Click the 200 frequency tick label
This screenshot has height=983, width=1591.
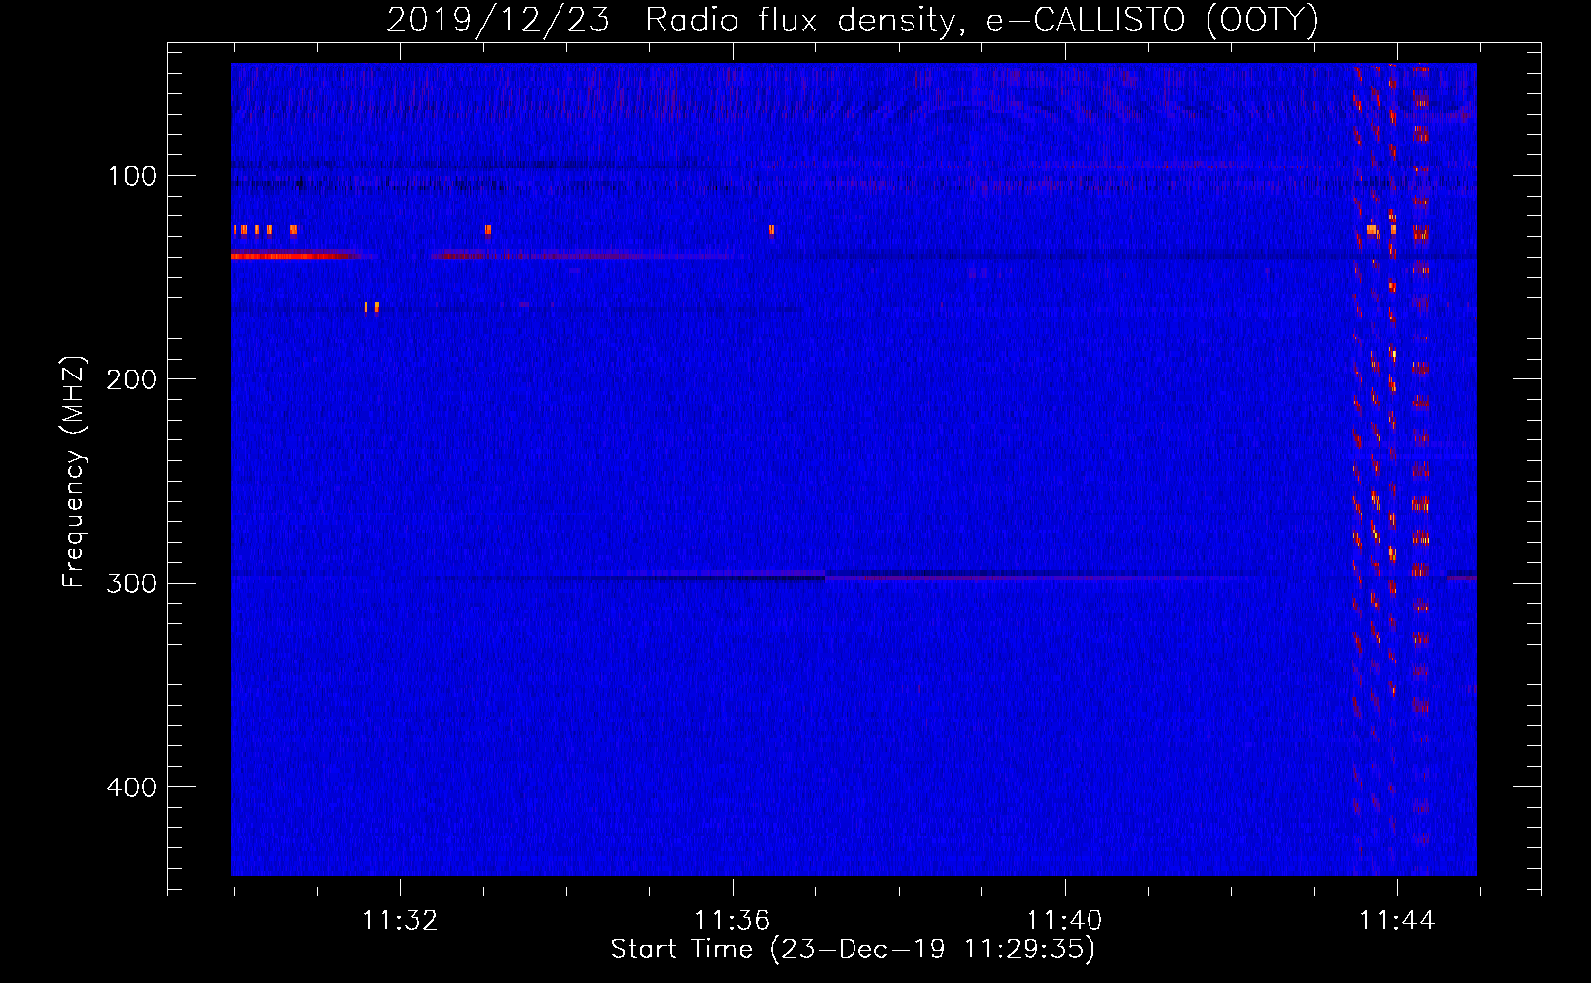132,379
